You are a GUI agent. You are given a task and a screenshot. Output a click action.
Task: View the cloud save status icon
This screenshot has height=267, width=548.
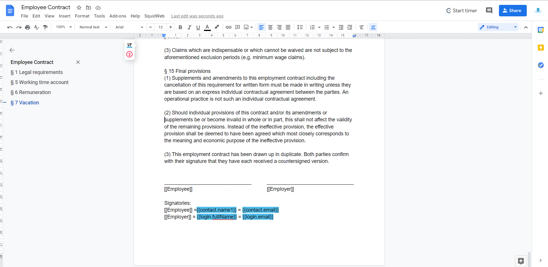coord(98,8)
